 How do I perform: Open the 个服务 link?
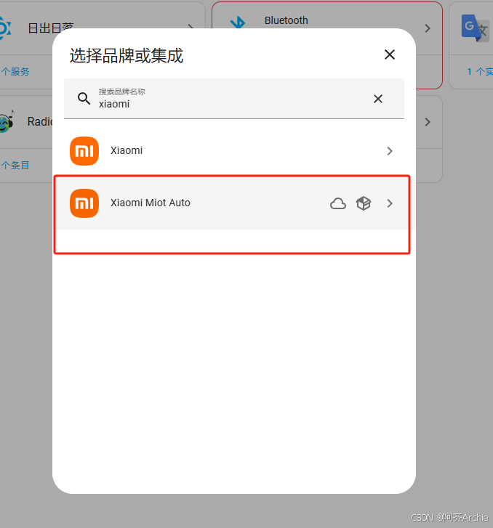15,71
